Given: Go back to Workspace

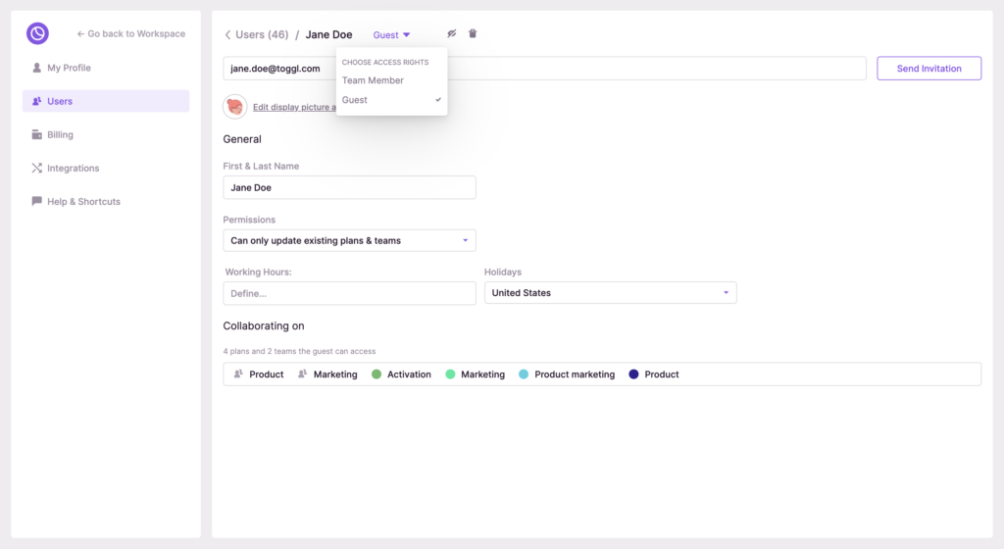Looking at the screenshot, I should pos(130,33).
